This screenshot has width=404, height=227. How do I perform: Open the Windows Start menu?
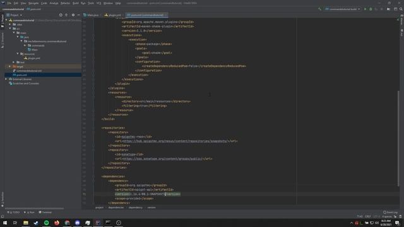point(5,223)
